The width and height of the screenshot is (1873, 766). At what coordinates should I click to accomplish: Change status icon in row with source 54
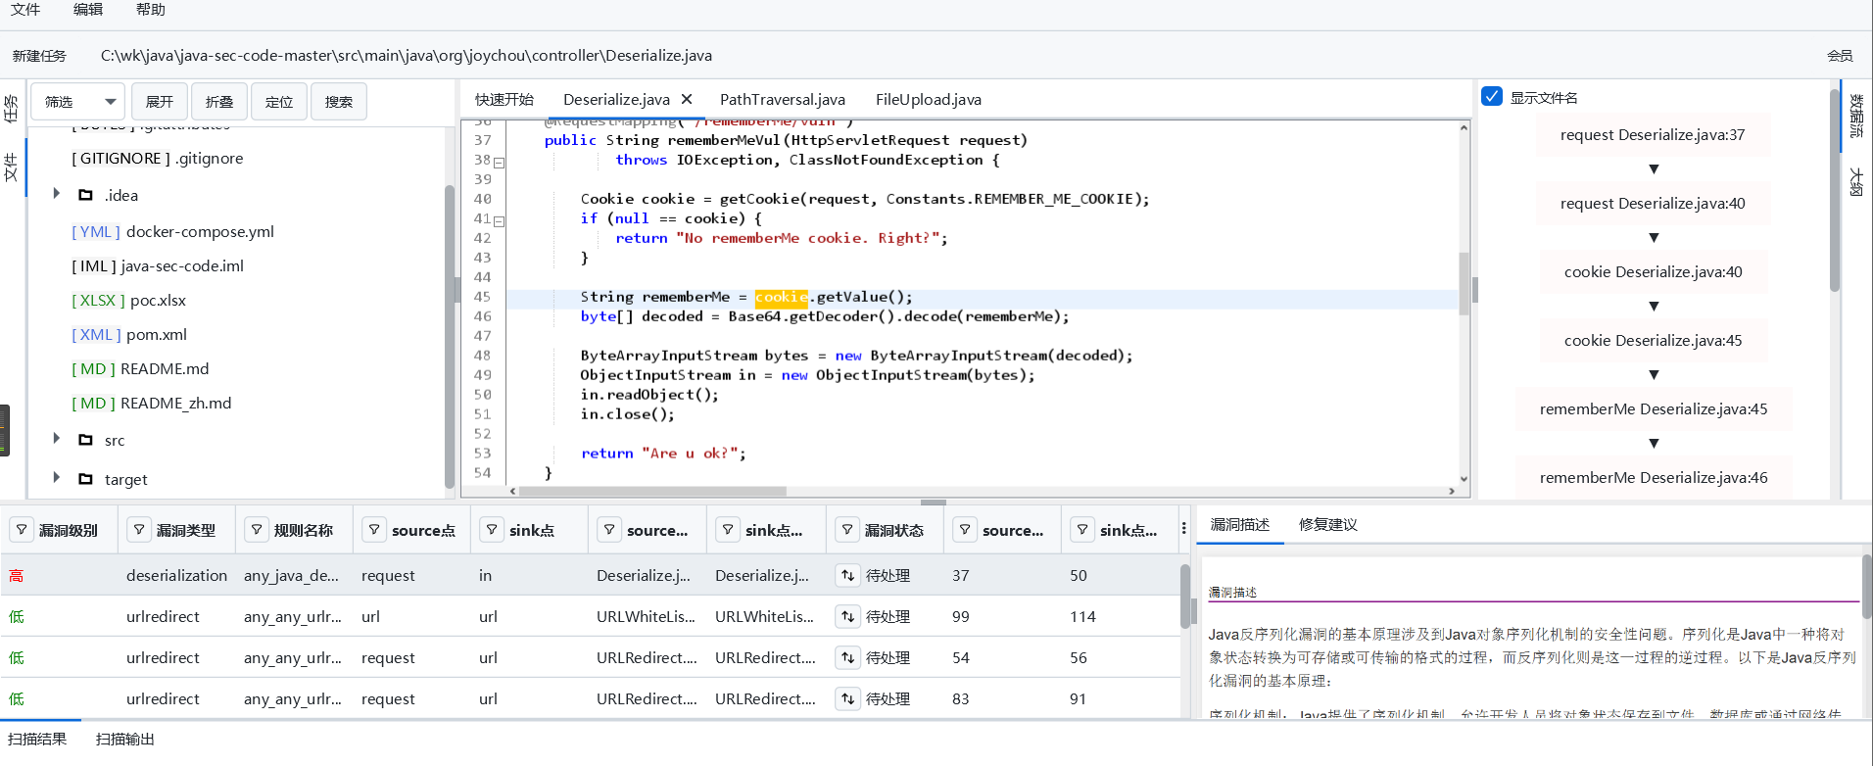click(847, 657)
